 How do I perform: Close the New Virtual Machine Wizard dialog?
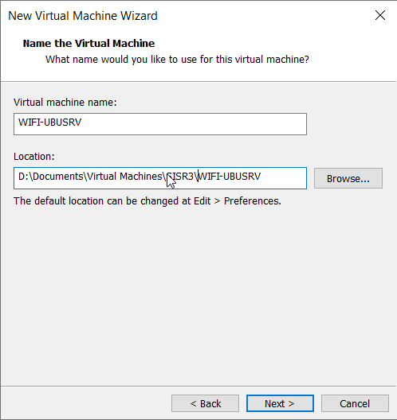pos(380,16)
